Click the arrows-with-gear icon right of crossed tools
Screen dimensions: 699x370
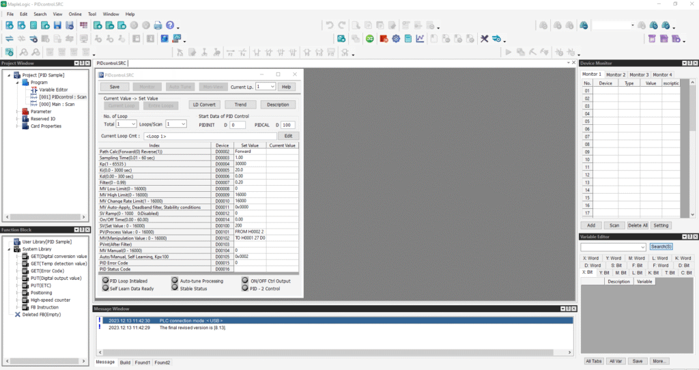[496, 39]
